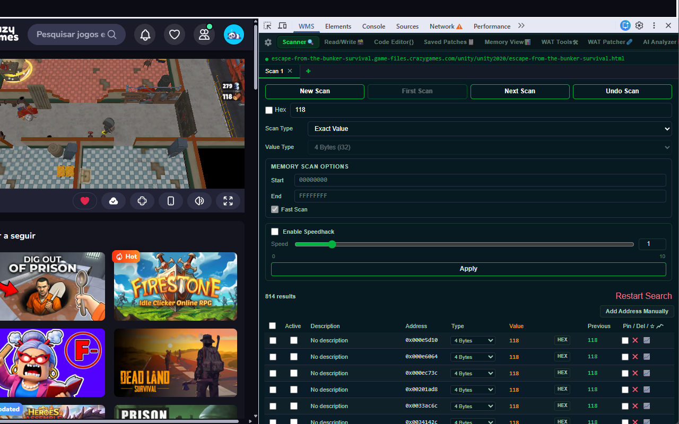Open the Type dropdown for 0x000e5d10

[473, 341]
